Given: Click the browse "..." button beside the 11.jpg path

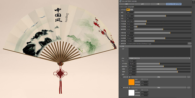Looking at the screenshot, I should point(190,44).
